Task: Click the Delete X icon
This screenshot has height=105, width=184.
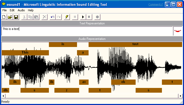Action: point(44,17)
